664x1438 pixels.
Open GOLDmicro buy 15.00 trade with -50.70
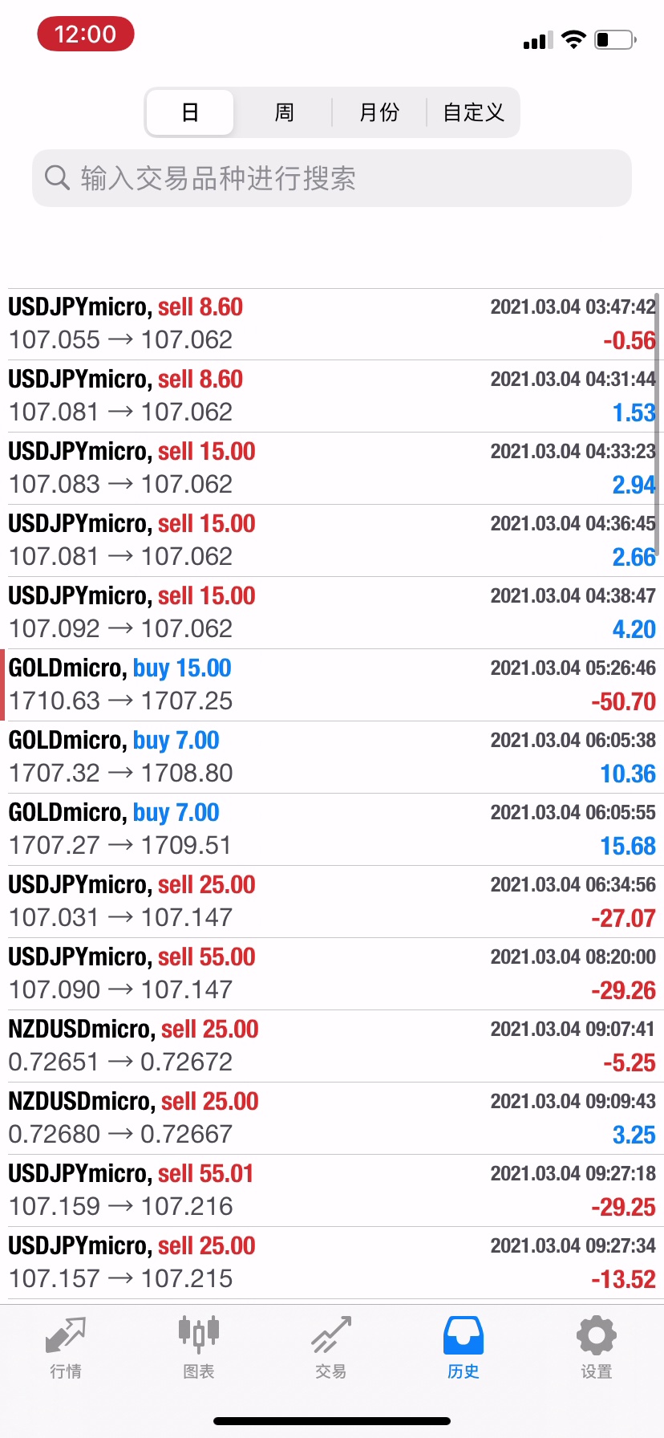332,684
